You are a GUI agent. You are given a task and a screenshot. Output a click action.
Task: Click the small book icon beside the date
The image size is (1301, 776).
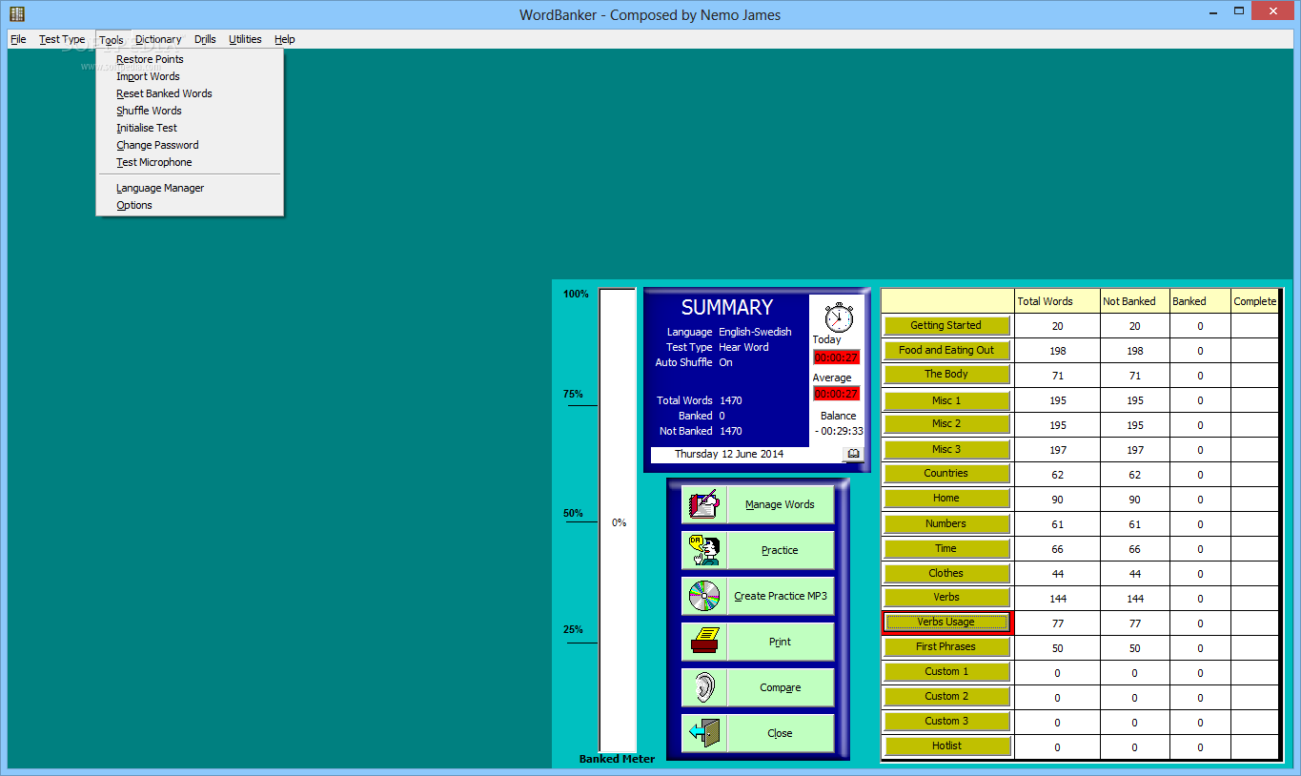pos(853,454)
